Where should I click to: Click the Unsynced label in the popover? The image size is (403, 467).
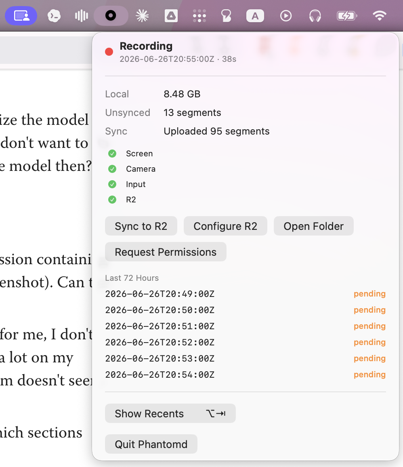click(x=128, y=113)
